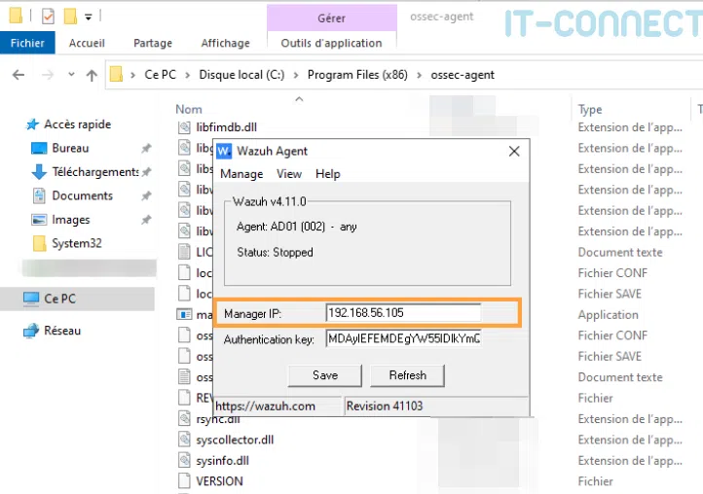Open the Help menu in Wazuh Agent

328,174
